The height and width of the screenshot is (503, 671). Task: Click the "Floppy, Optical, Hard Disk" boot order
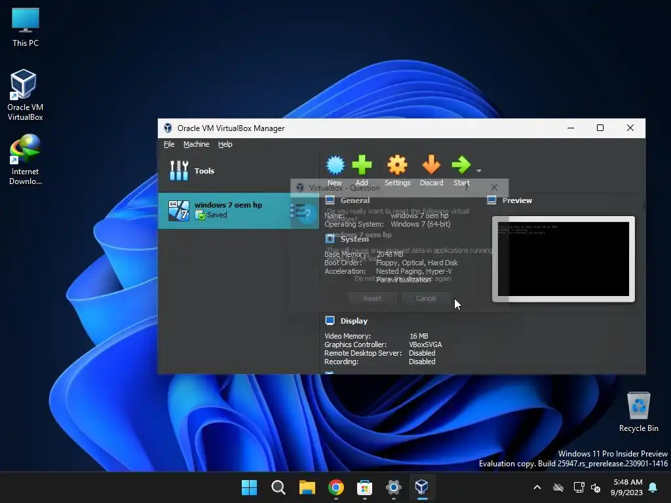(417, 263)
